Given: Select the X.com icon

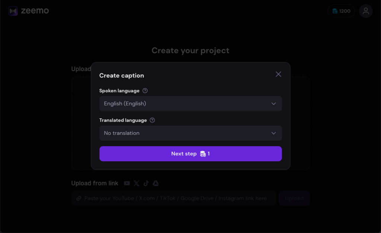Looking at the screenshot, I should 137,183.
